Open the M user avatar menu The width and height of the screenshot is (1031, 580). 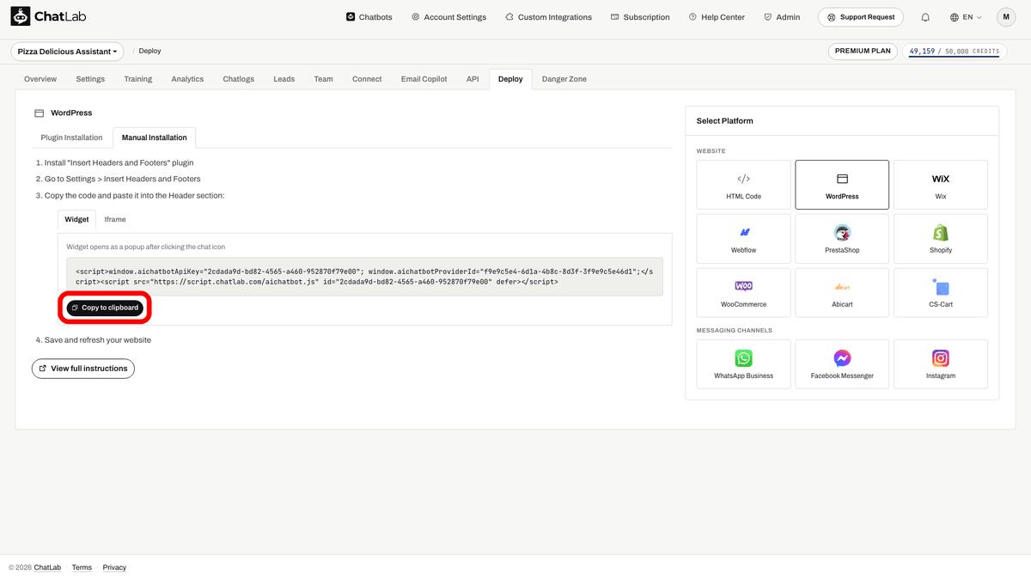pos(1006,17)
